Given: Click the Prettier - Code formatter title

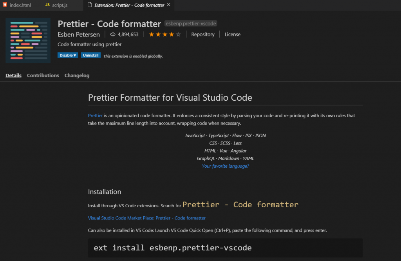Looking at the screenshot, I should [109, 24].
